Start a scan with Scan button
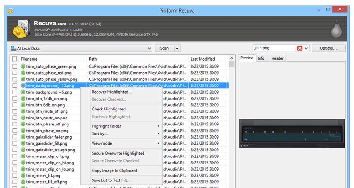 pyautogui.click(x=164, y=48)
